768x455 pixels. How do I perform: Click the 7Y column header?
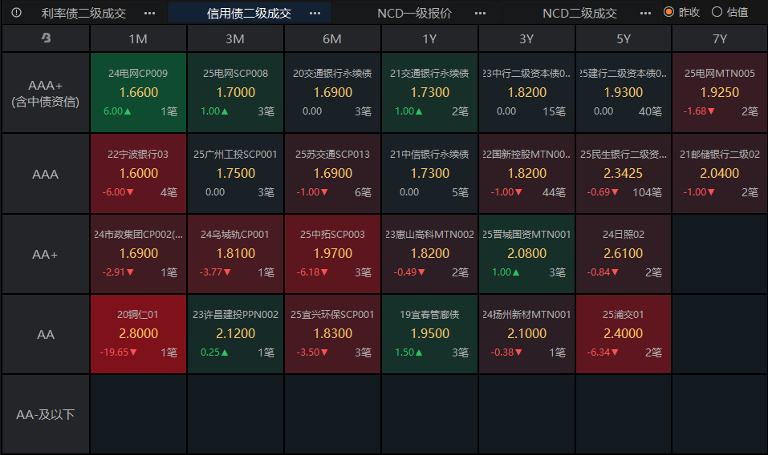[x=720, y=38]
